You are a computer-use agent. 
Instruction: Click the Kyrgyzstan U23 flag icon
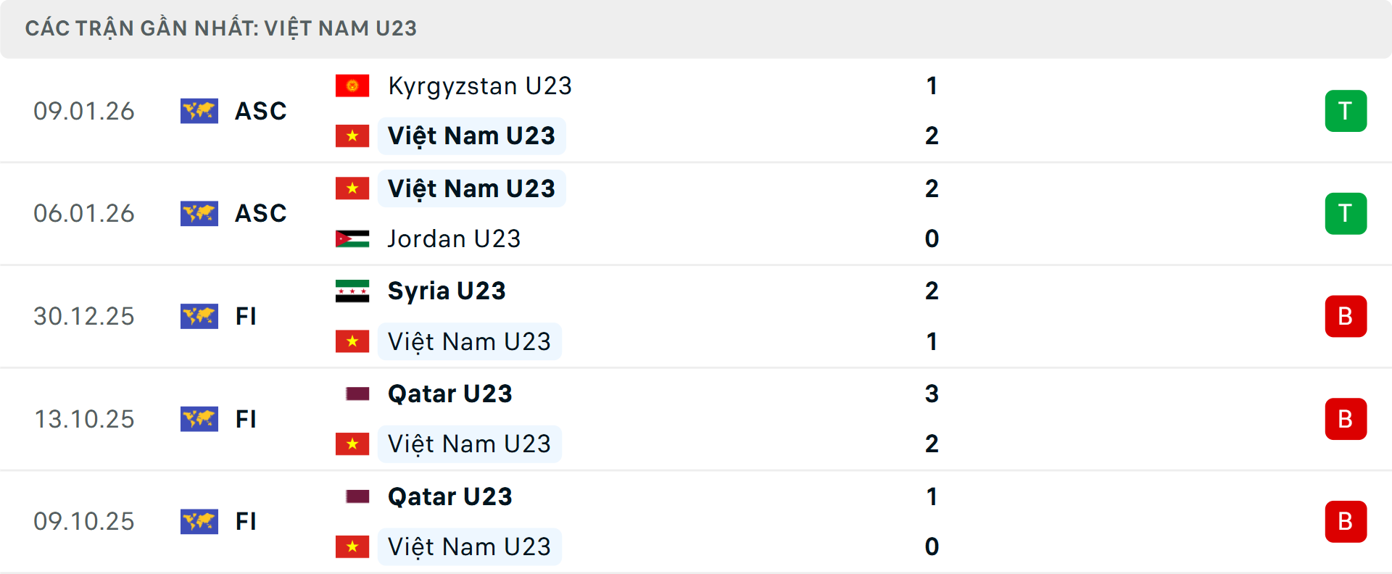tap(353, 85)
